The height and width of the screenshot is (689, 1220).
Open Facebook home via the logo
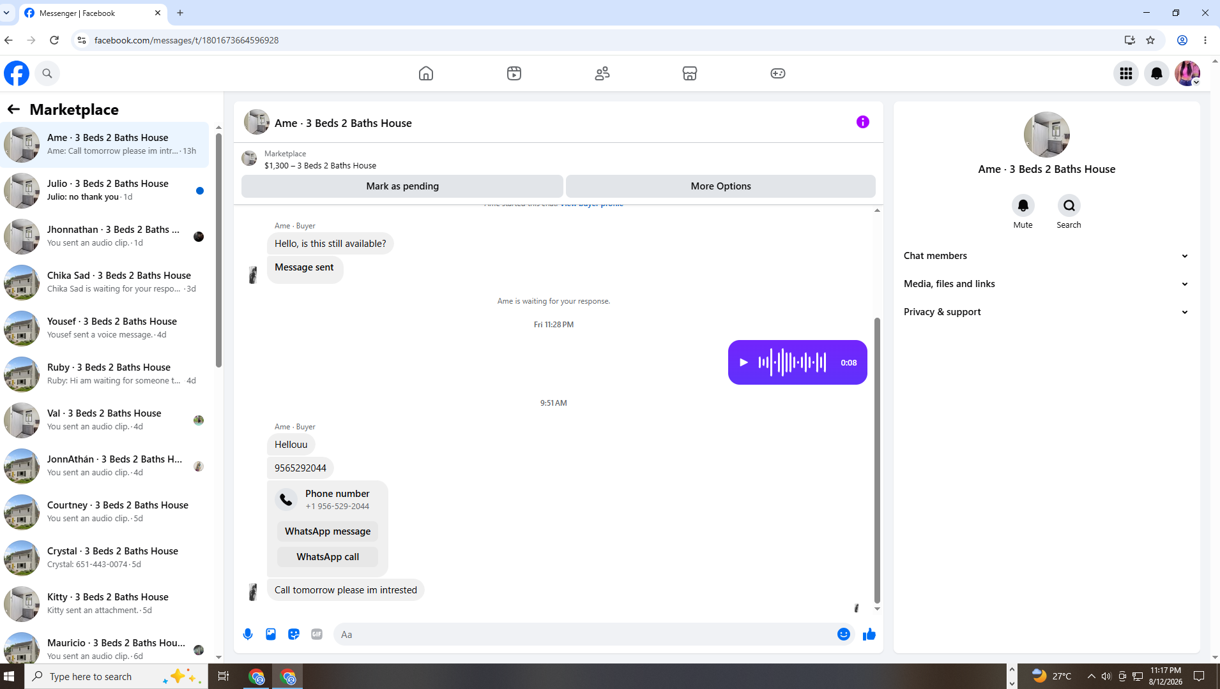[x=17, y=73]
